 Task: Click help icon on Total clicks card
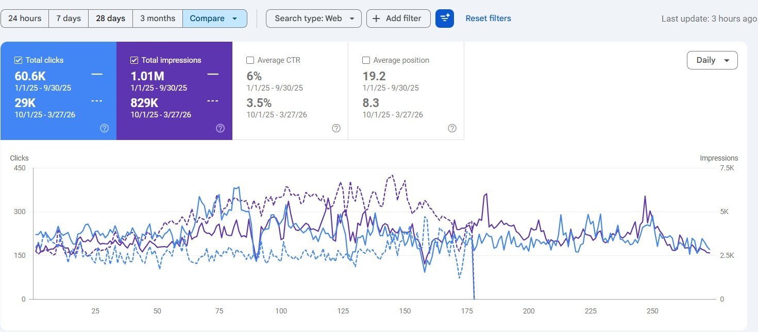coord(104,128)
